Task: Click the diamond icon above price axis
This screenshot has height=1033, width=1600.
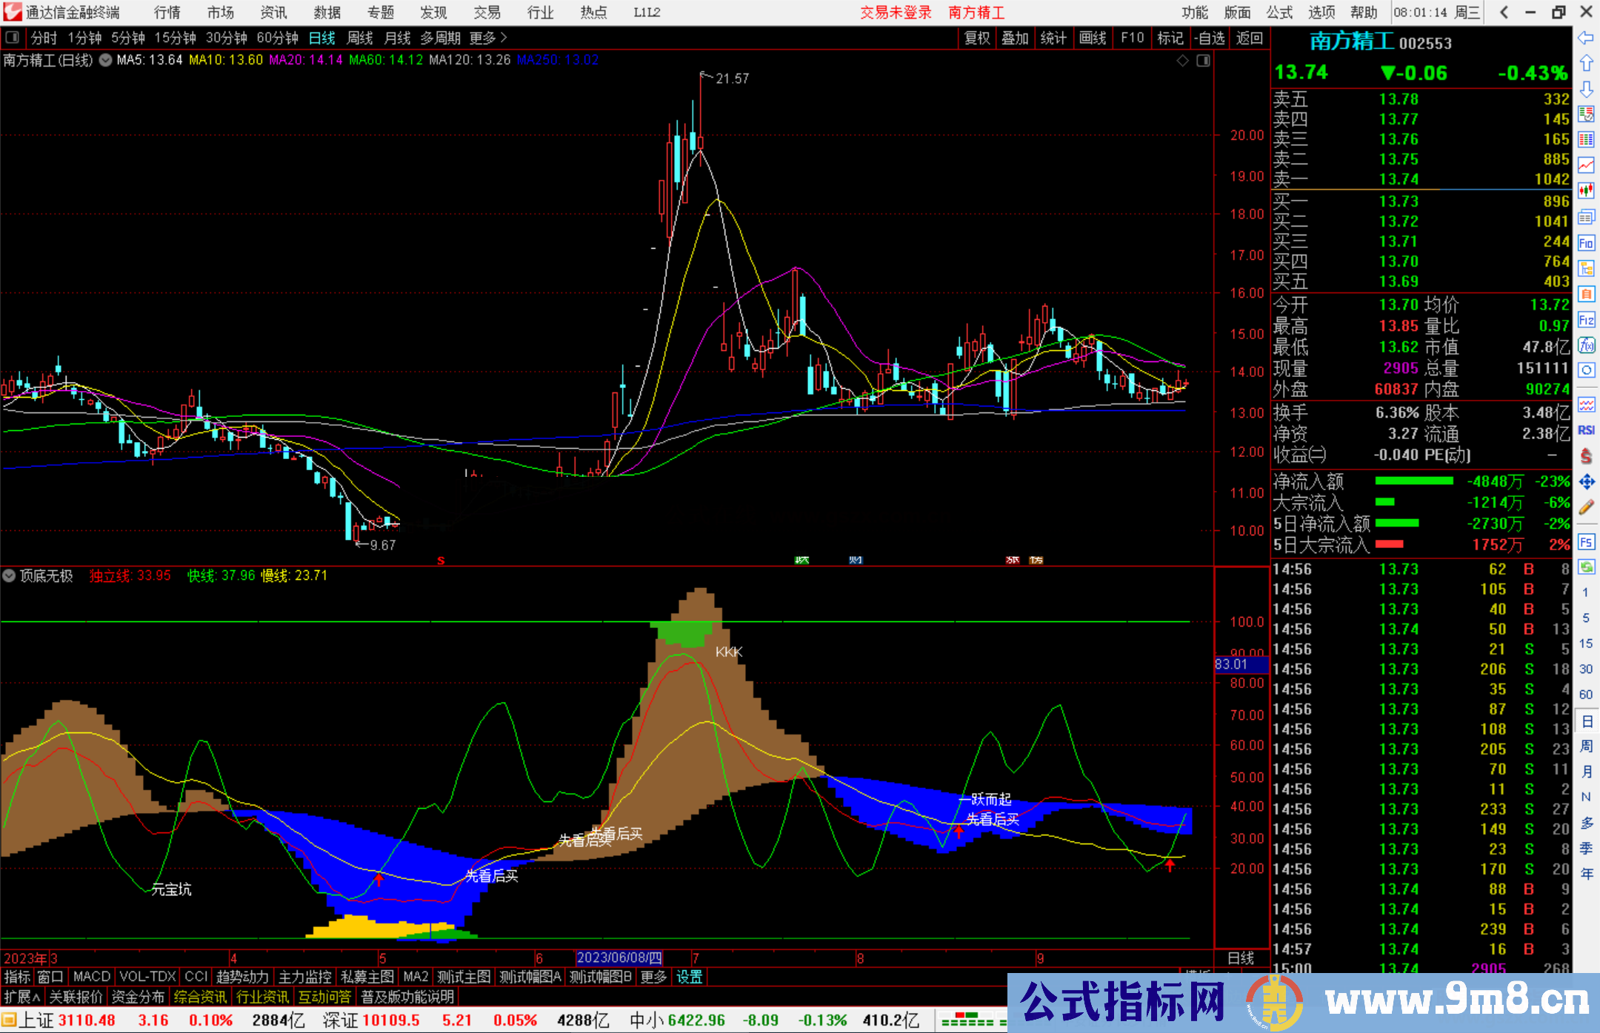Action: [1183, 61]
